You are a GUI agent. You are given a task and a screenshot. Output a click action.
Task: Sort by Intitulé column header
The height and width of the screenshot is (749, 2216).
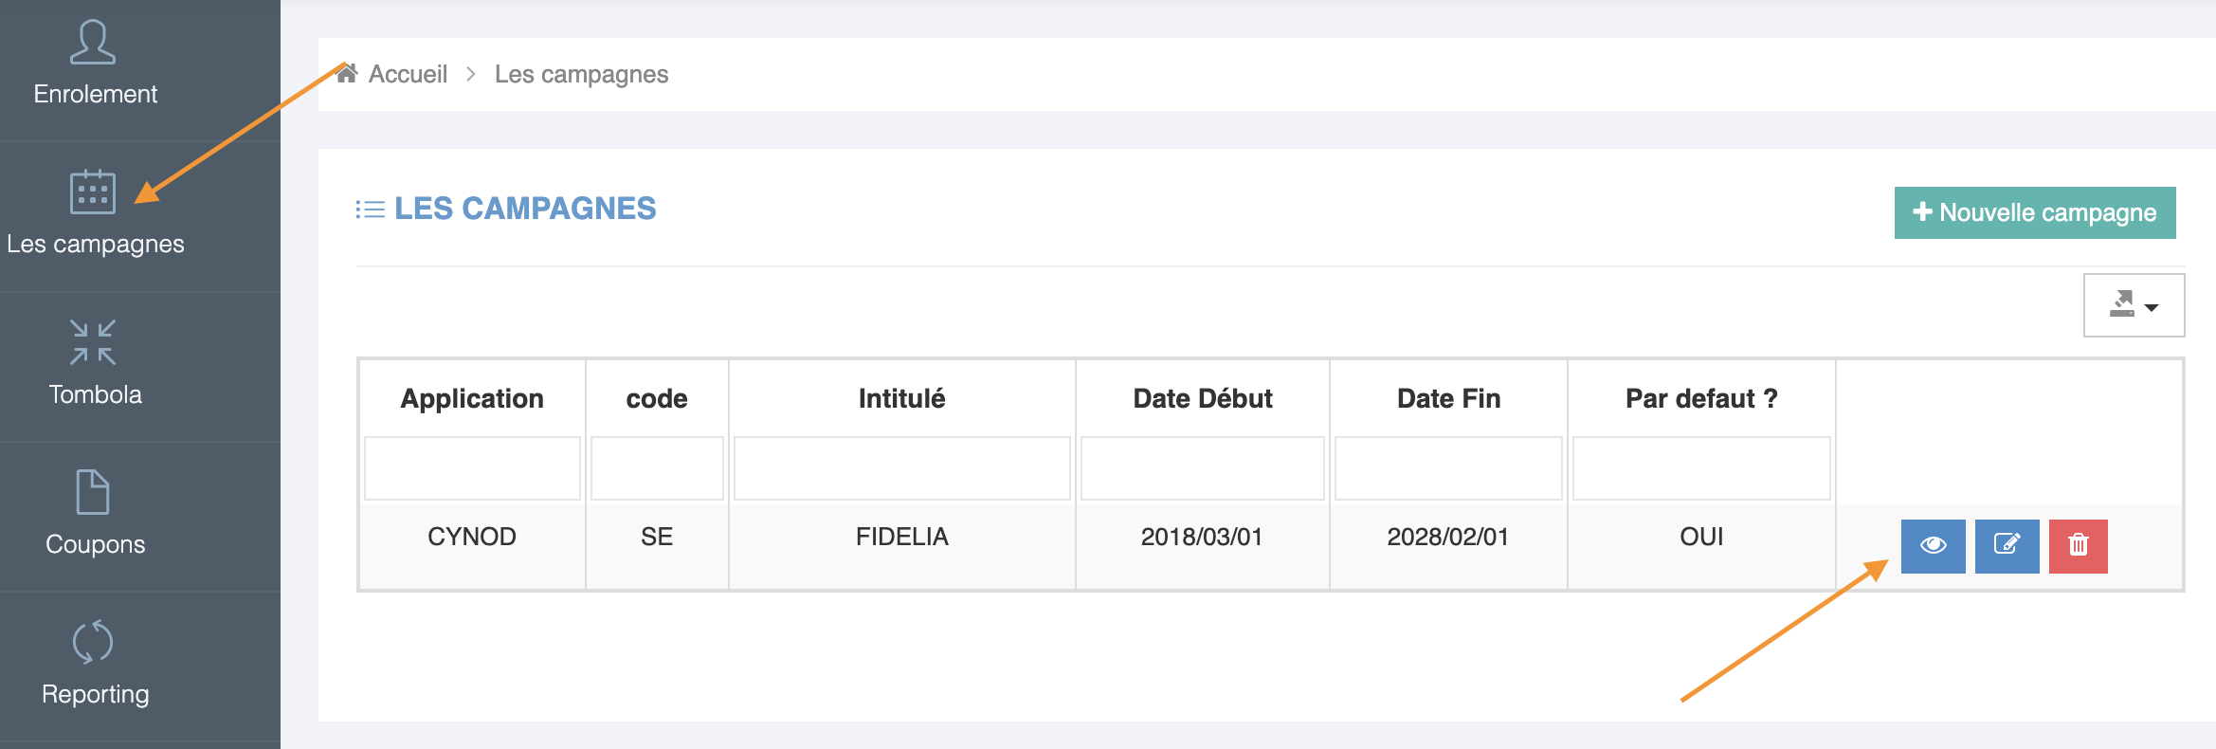901,398
